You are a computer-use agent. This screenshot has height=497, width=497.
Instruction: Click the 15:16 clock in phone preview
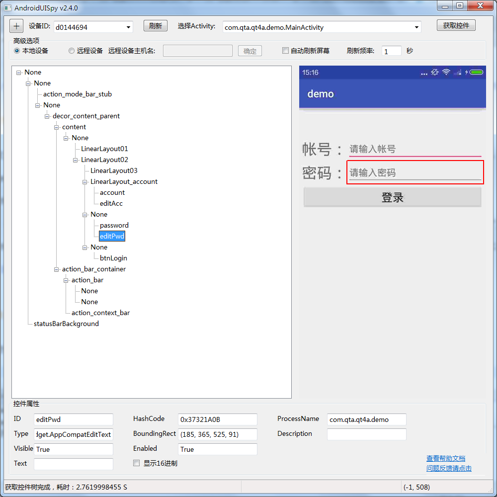coord(310,72)
